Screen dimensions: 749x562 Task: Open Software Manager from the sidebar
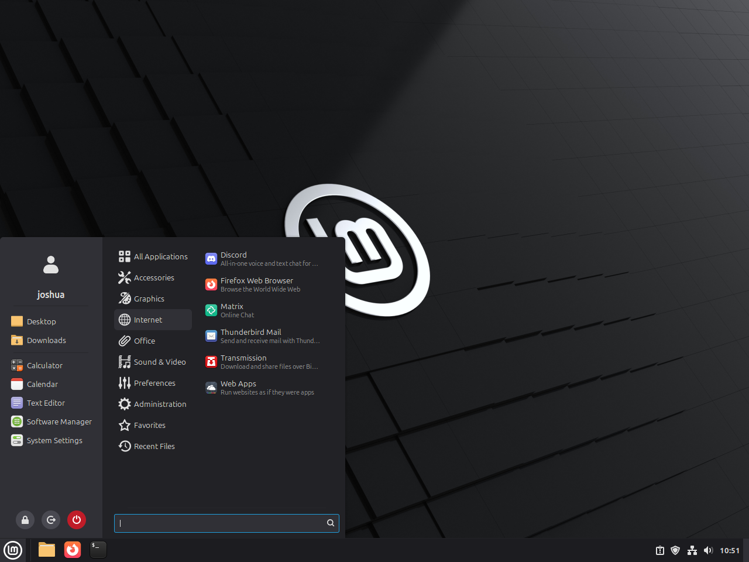(59, 421)
